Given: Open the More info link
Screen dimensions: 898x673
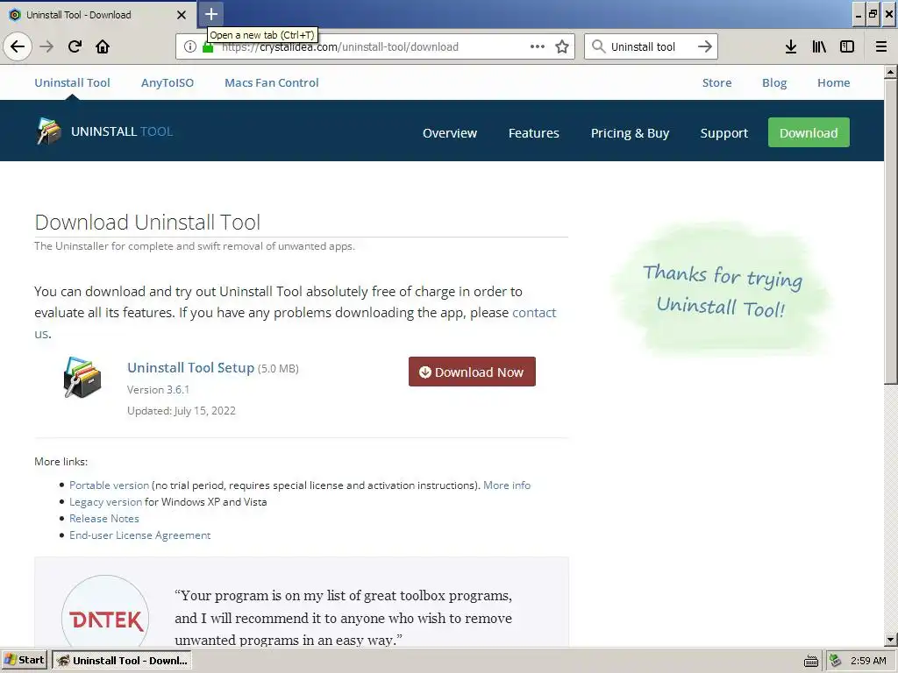Looking at the screenshot, I should 507,485.
